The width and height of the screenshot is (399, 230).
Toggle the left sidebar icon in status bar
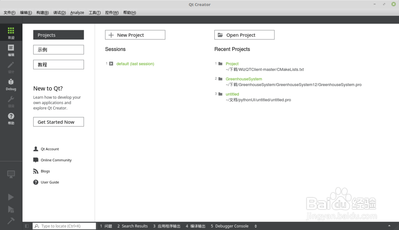pyautogui.click(x=27, y=226)
